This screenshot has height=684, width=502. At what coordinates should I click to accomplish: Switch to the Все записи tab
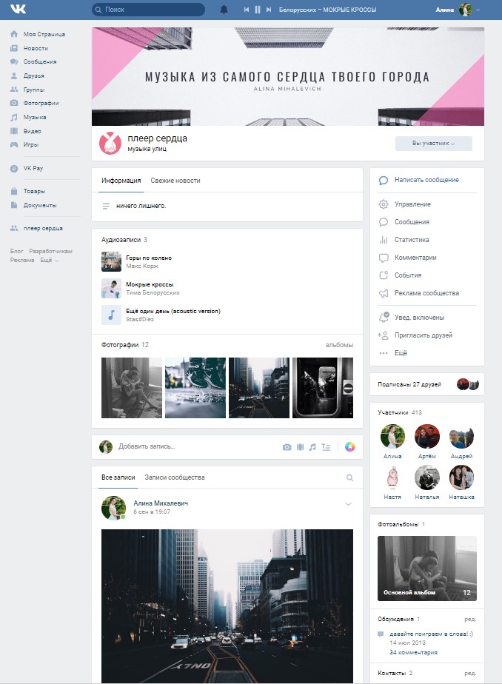118,477
